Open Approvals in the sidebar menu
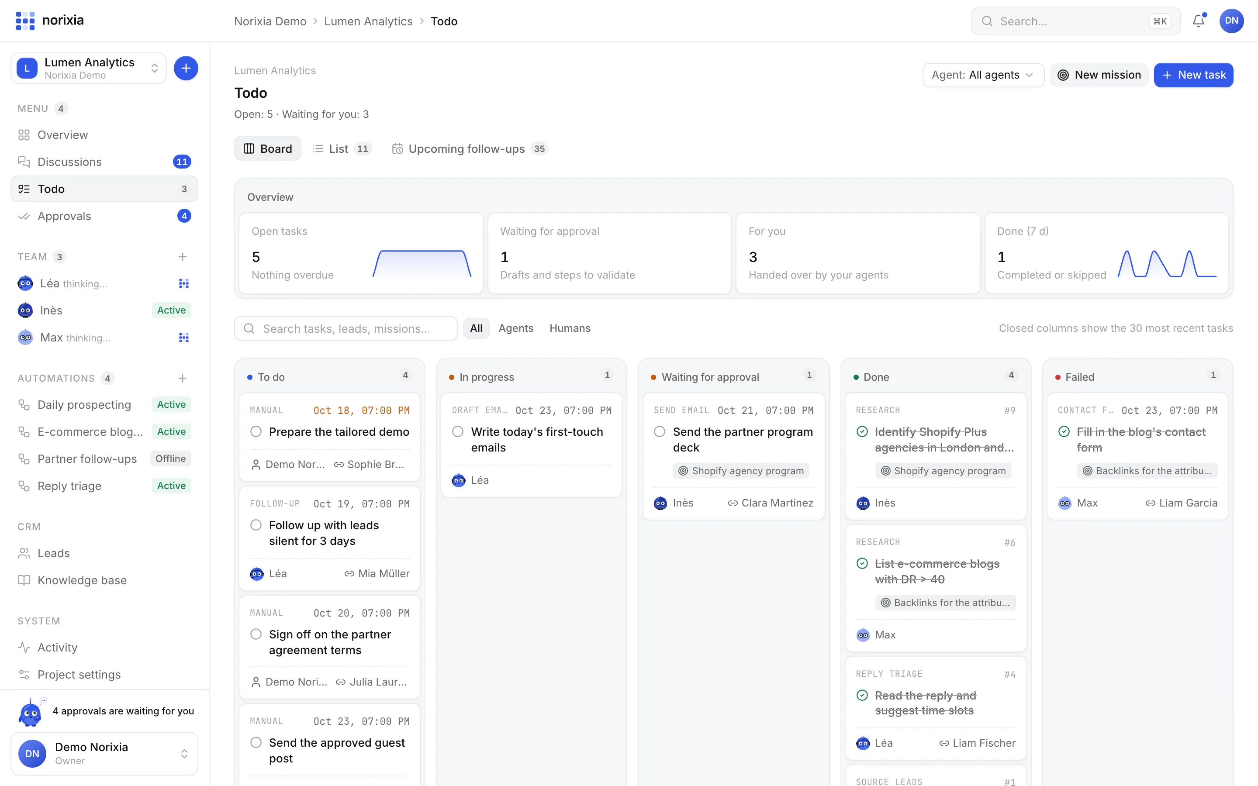Image resolution: width=1258 pixels, height=786 pixels. 104,216
